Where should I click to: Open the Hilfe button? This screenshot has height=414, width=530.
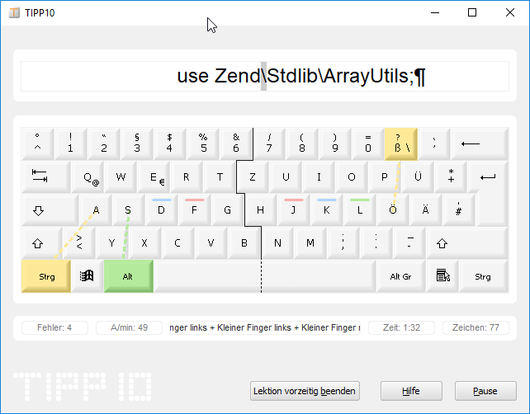click(411, 391)
